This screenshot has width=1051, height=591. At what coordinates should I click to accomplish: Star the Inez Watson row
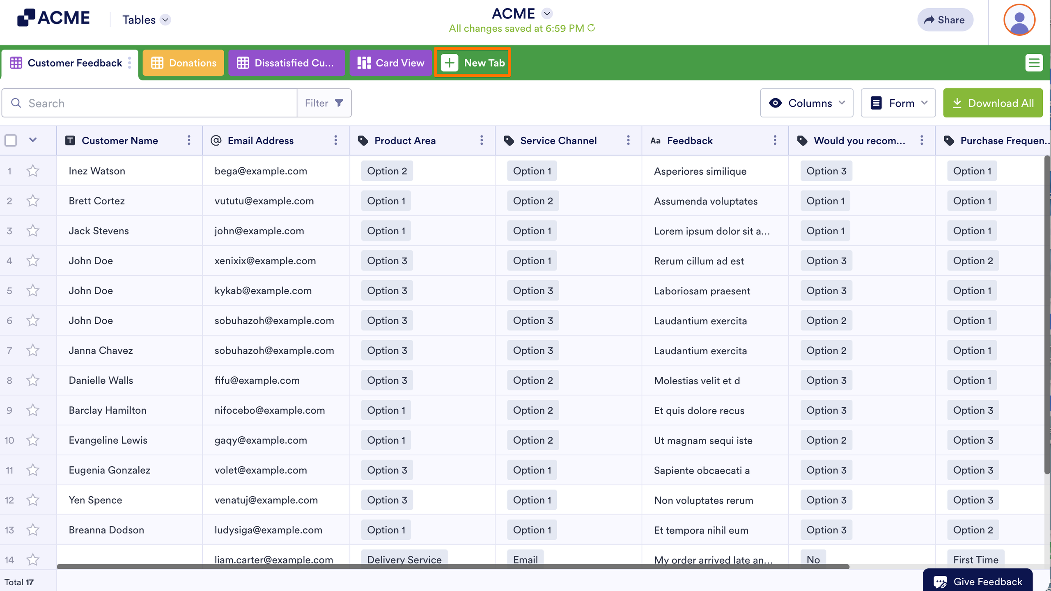(33, 171)
